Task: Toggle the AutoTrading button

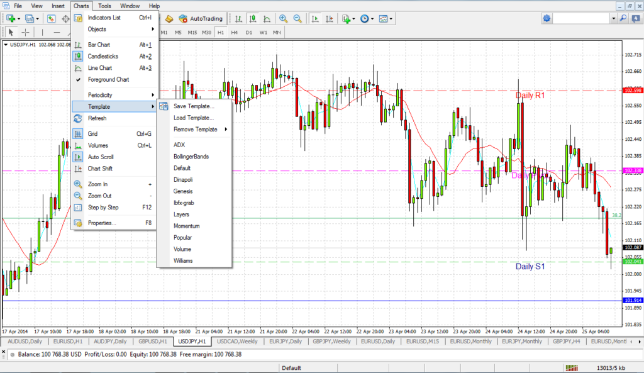Action: pos(201,19)
